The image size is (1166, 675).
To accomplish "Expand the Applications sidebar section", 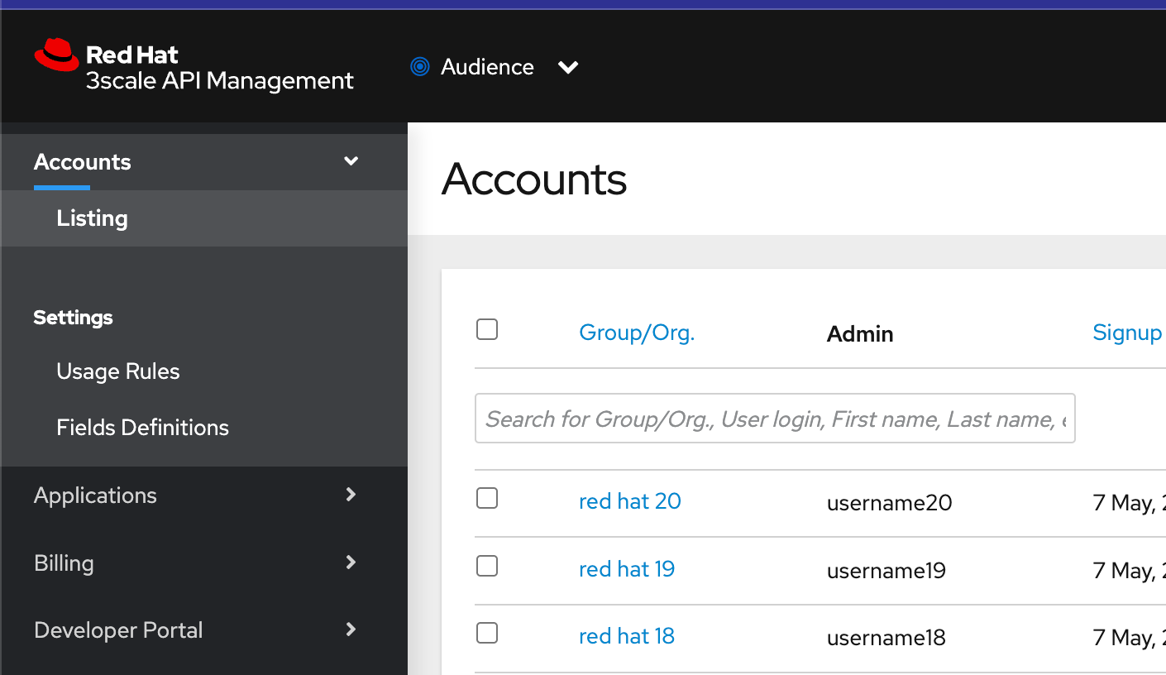I will [x=351, y=495].
